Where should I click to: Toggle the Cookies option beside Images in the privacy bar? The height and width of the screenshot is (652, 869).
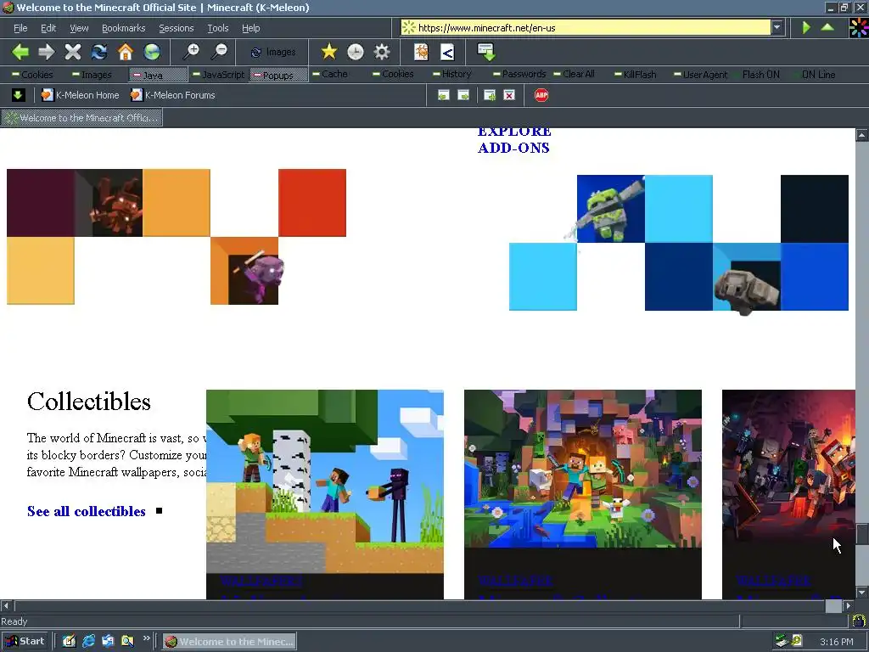click(x=33, y=75)
